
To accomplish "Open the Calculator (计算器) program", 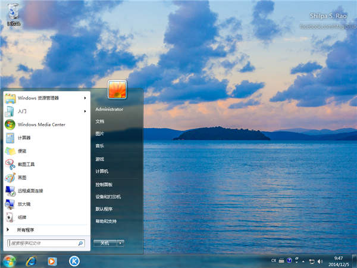I will tap(24, 138).
